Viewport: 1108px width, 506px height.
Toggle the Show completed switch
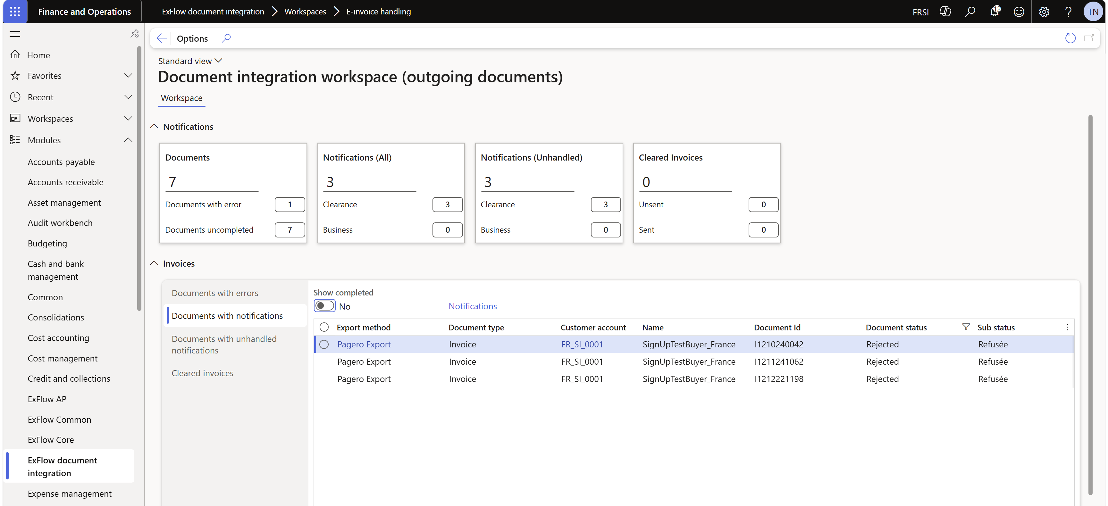(x=324, y=306)
